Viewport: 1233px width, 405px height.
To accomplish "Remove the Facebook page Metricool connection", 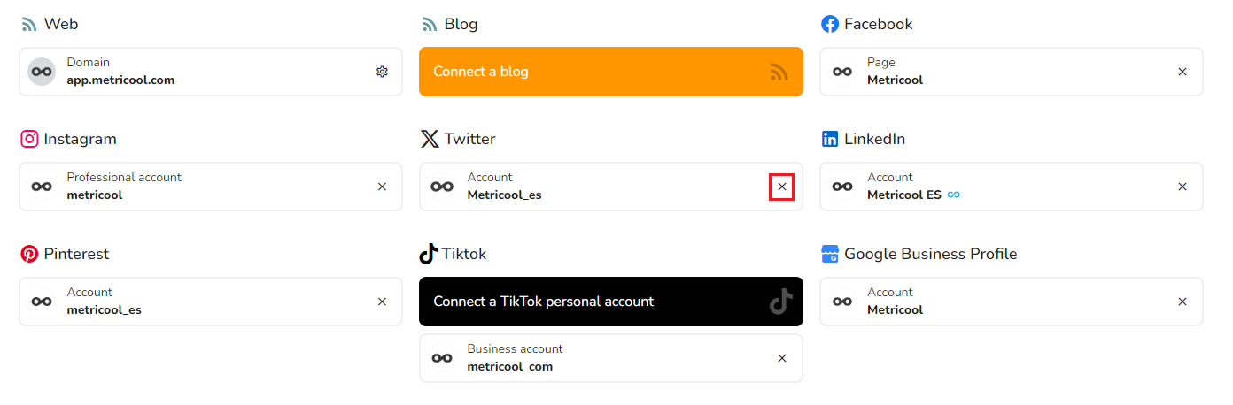I will [x=1183, y=72].
